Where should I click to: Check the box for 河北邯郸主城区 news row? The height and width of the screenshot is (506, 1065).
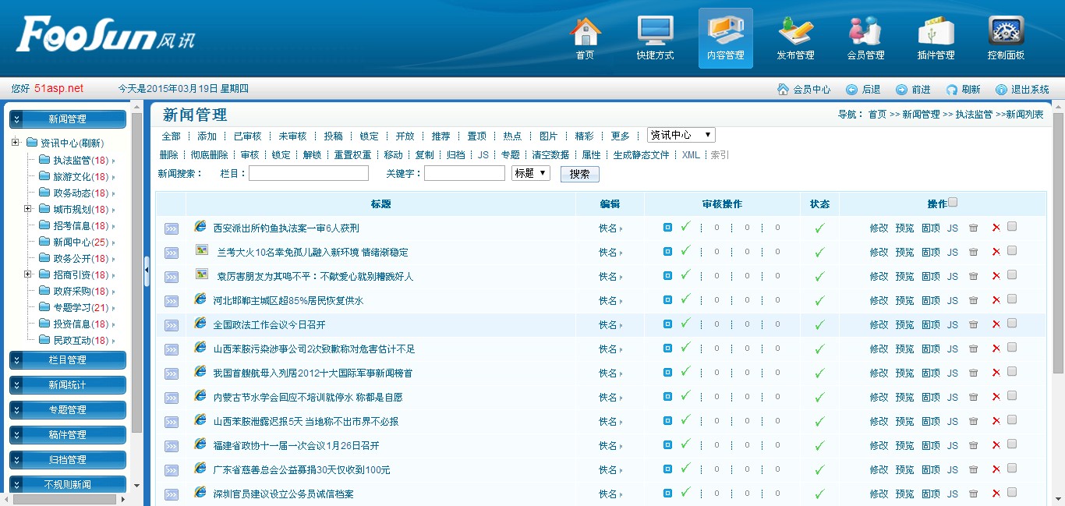[x=1012, y=299]
